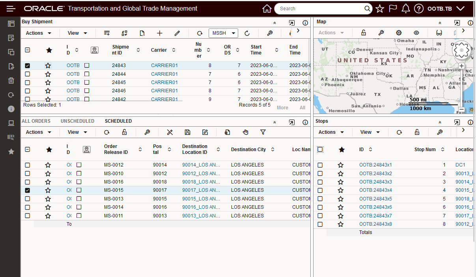Open the map settings gear icon
The width and height of the screenshot is (476, 277).
click(x=399, y=33)
